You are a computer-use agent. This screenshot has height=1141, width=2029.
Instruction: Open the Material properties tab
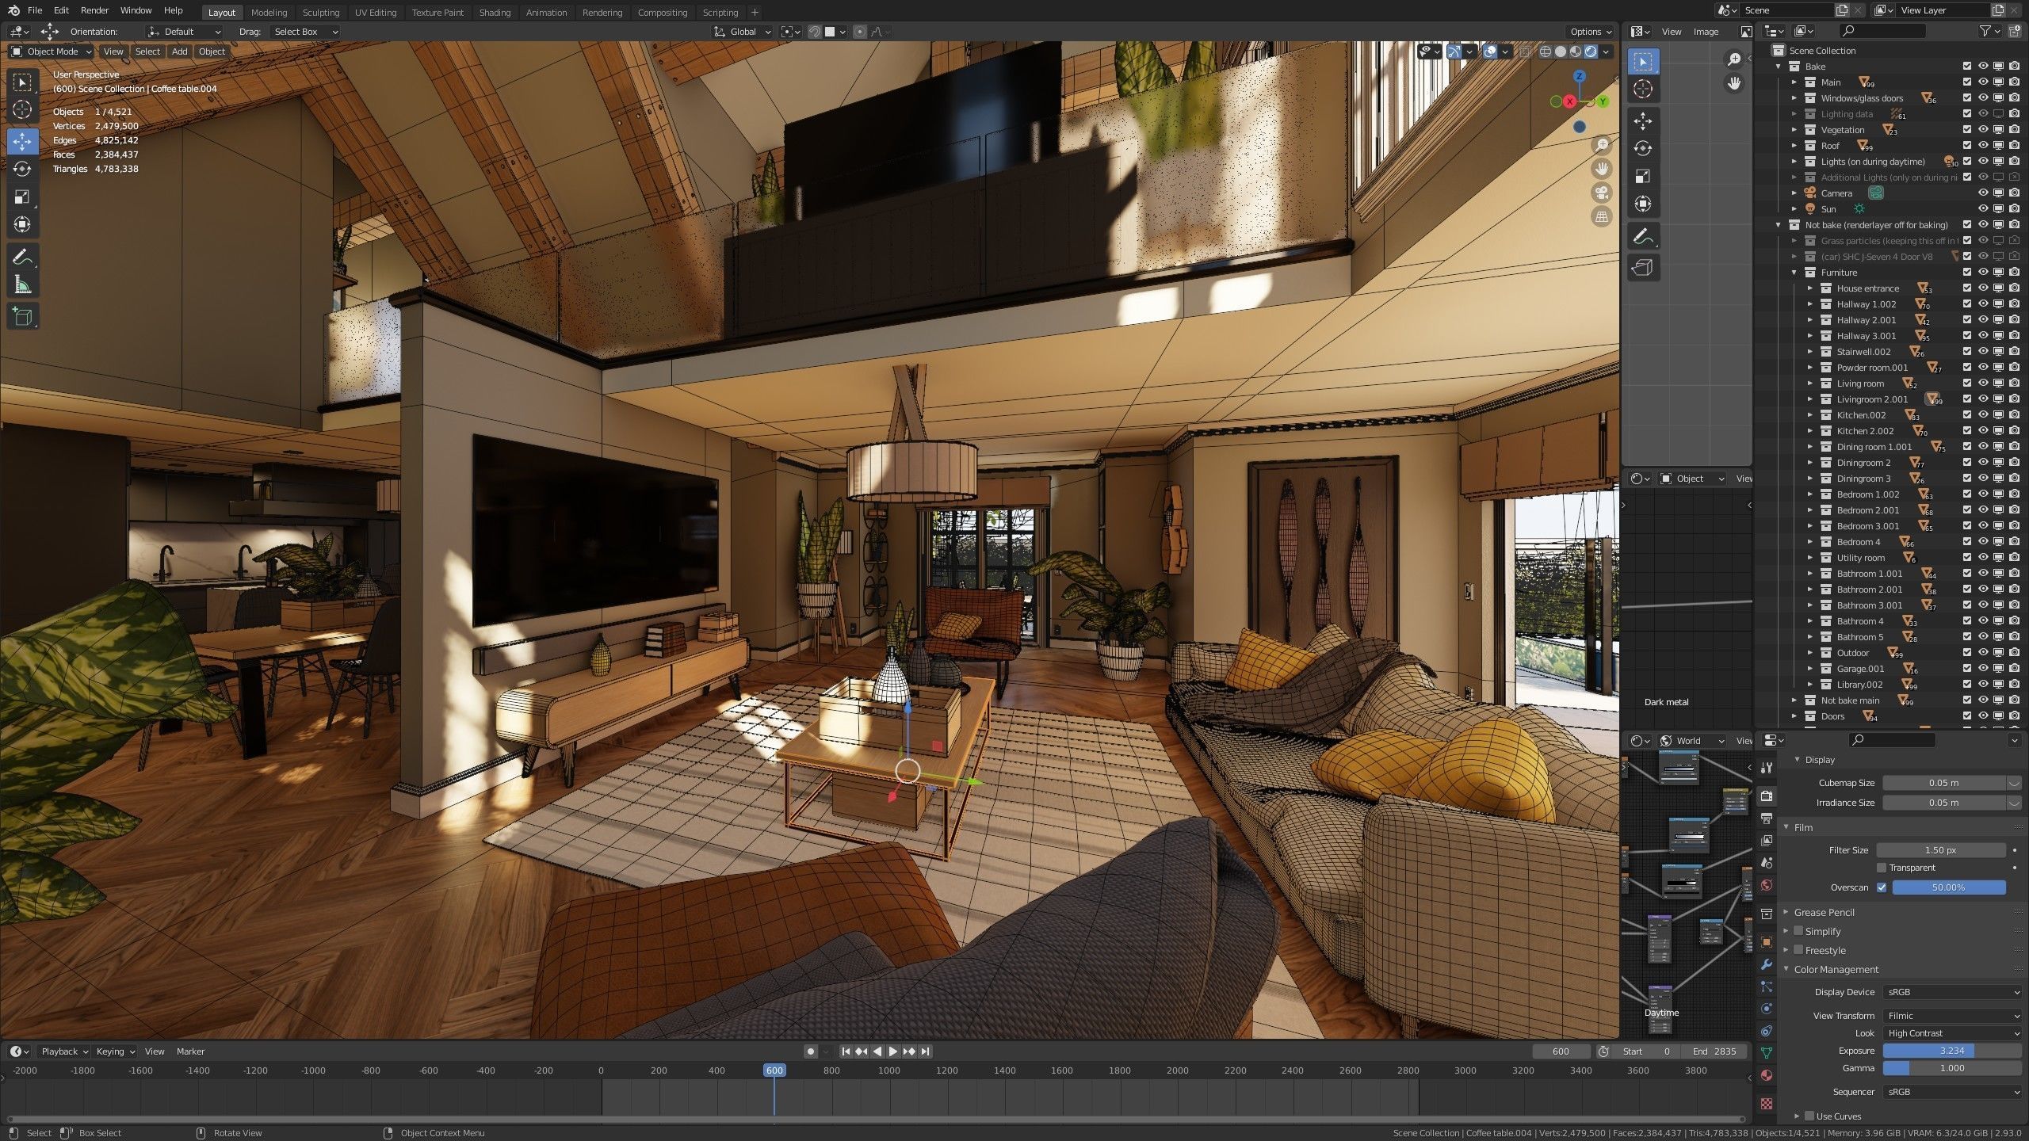click(1767, 1075)
